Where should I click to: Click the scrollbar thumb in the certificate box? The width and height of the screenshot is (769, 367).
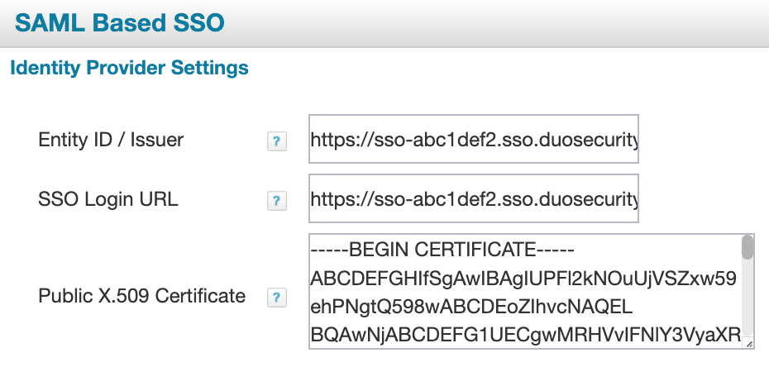748,247
